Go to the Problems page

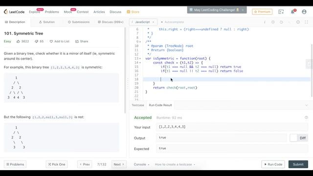point(52,12)
